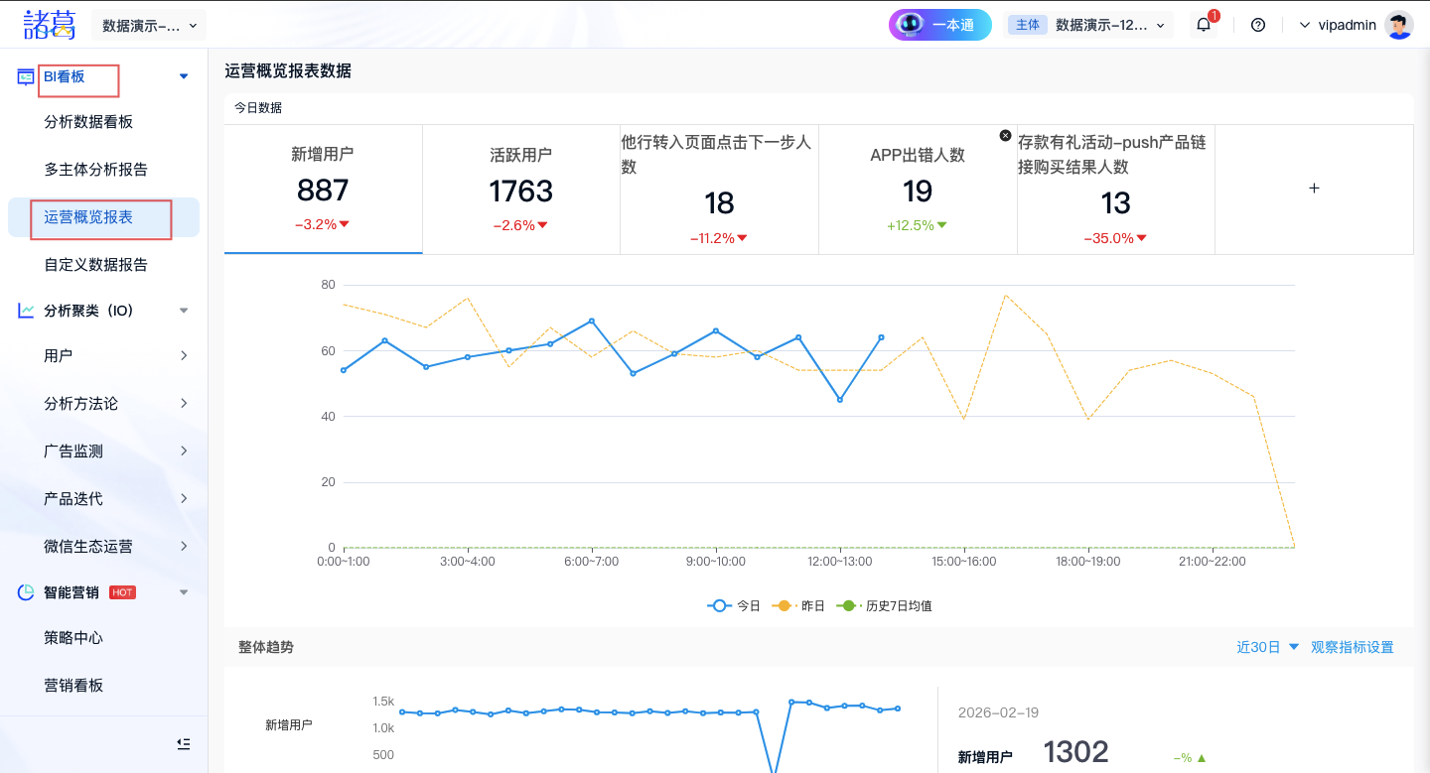Select the 活跃用户 metric card
1430x773 pixels.
(520, 189)
